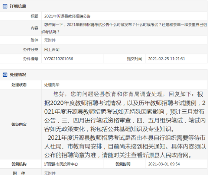Click the 标题 field label
The width and height of the screenshot is (208, 175).
coord(35,16)
